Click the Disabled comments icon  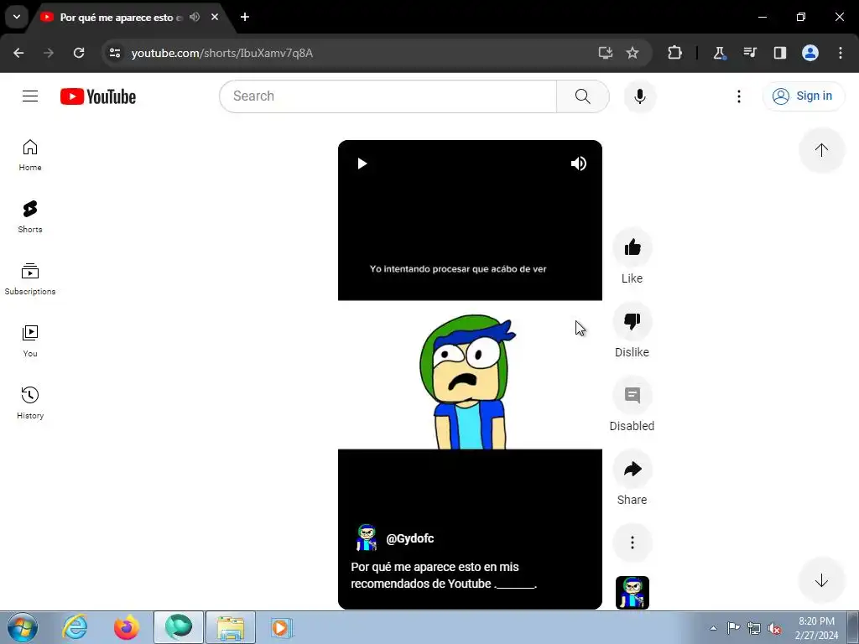coord(633,396)
